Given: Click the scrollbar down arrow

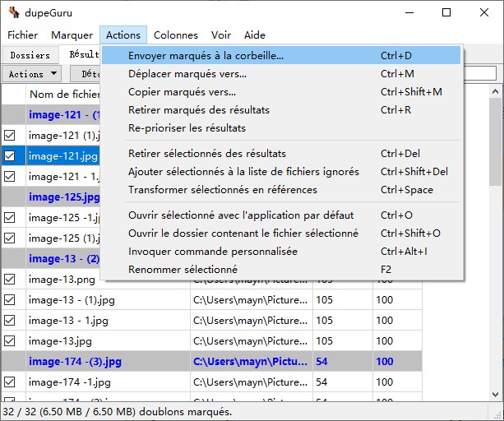Looking at the screenshot, I should (495, 394).
